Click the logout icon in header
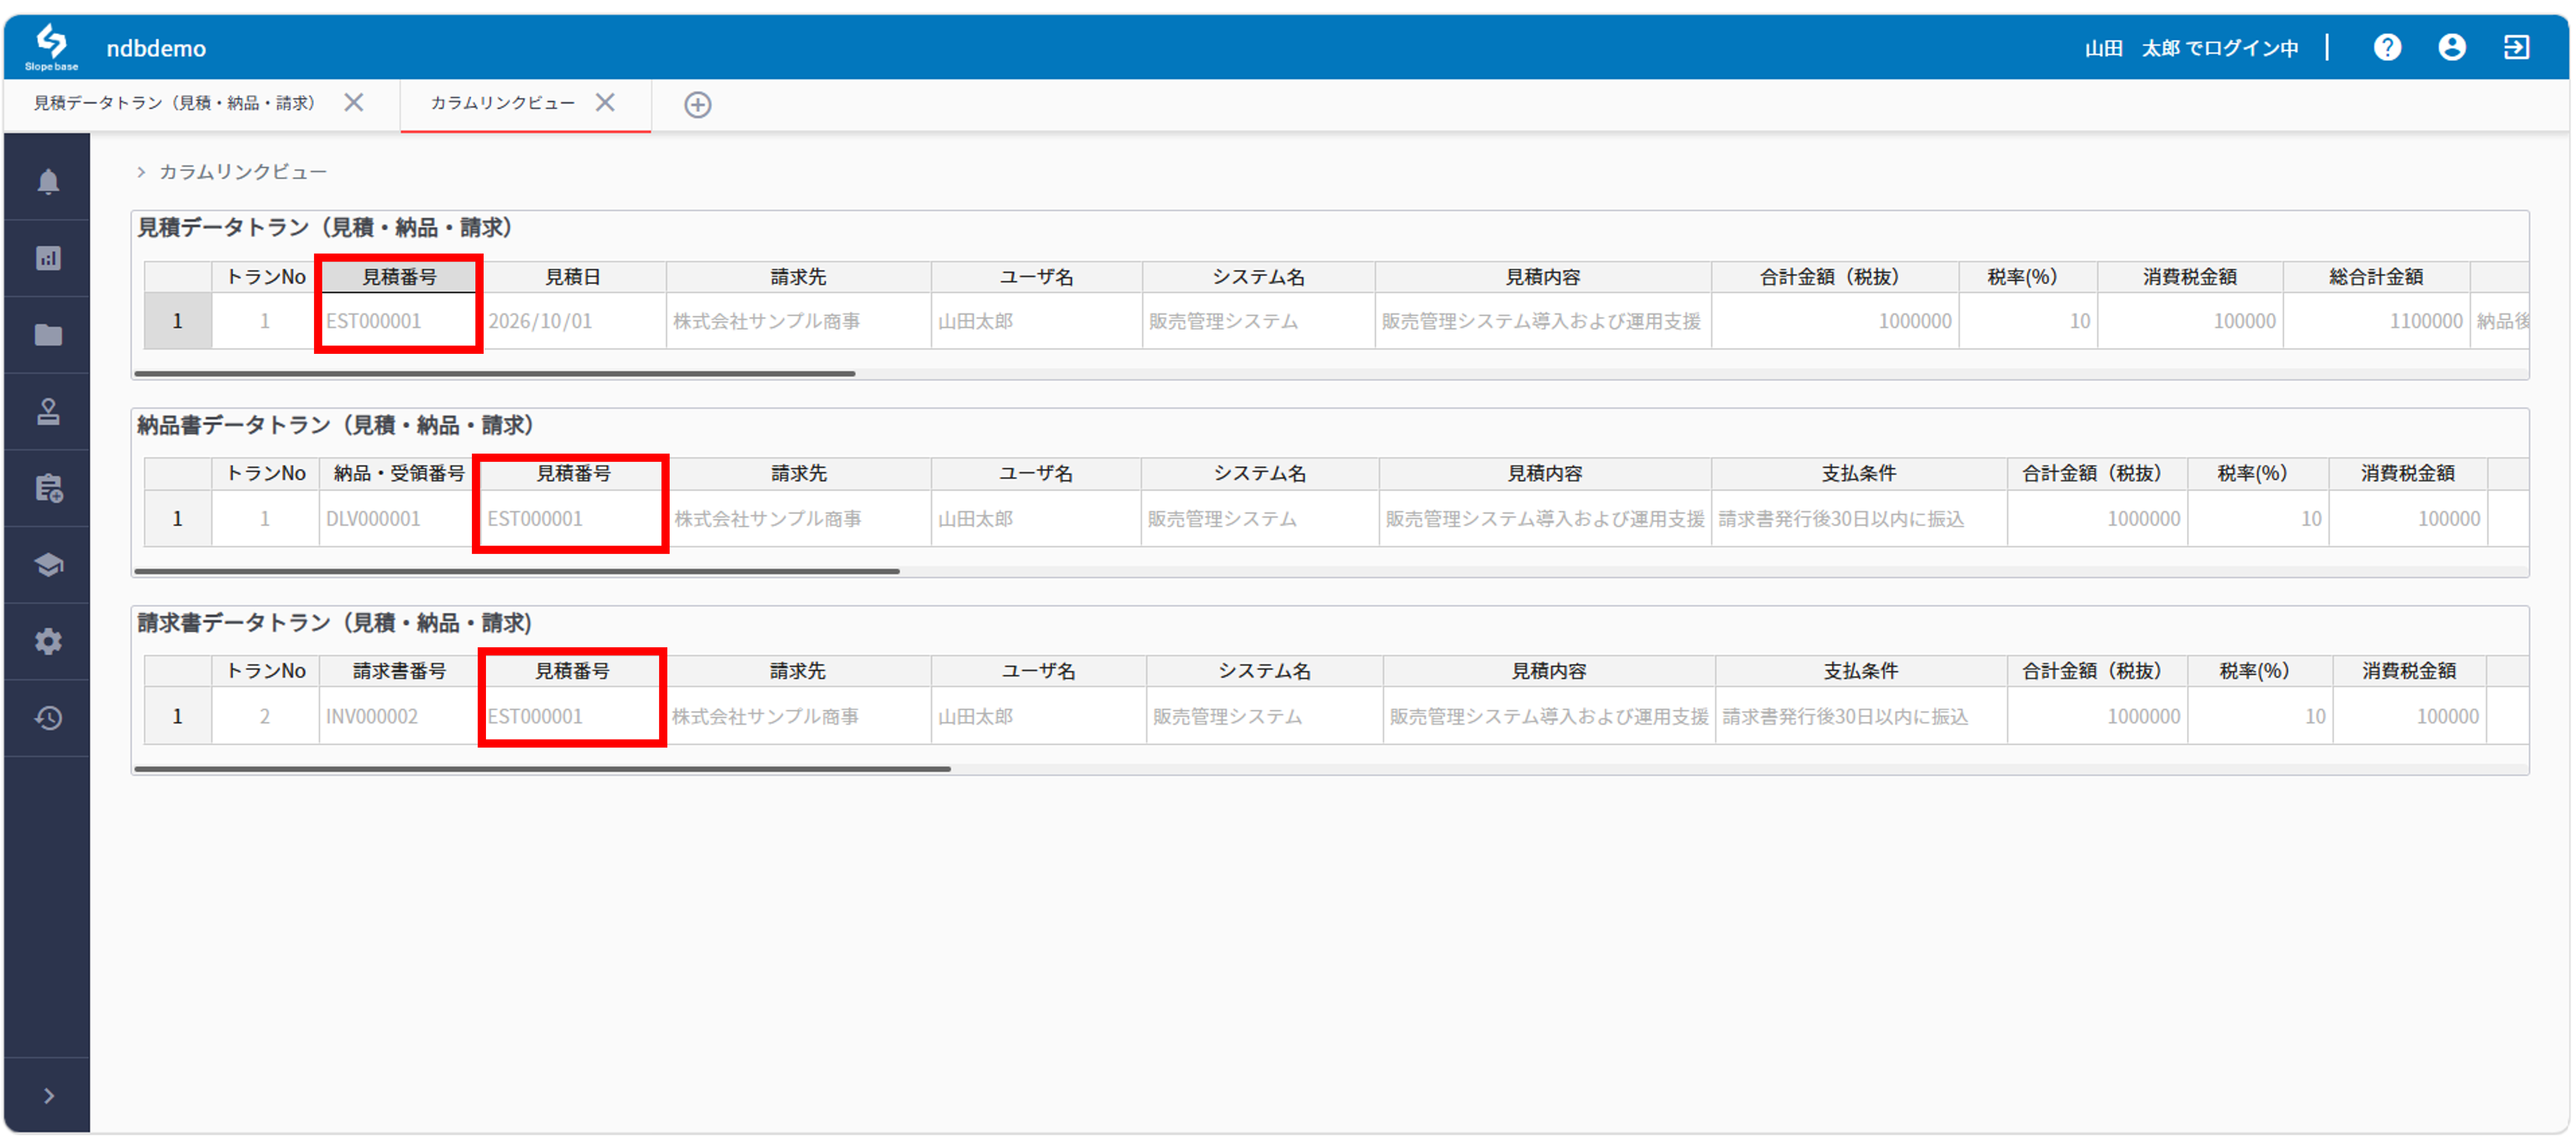 pyautogui.click(x=2516, y=47)
